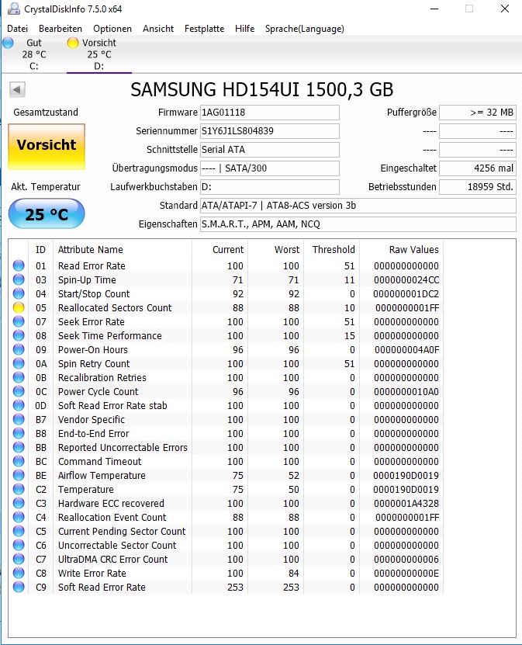Click the blue status icon for Vendor Specific
The height and width of the screenshot is (645, 522).
pos(19,419)
